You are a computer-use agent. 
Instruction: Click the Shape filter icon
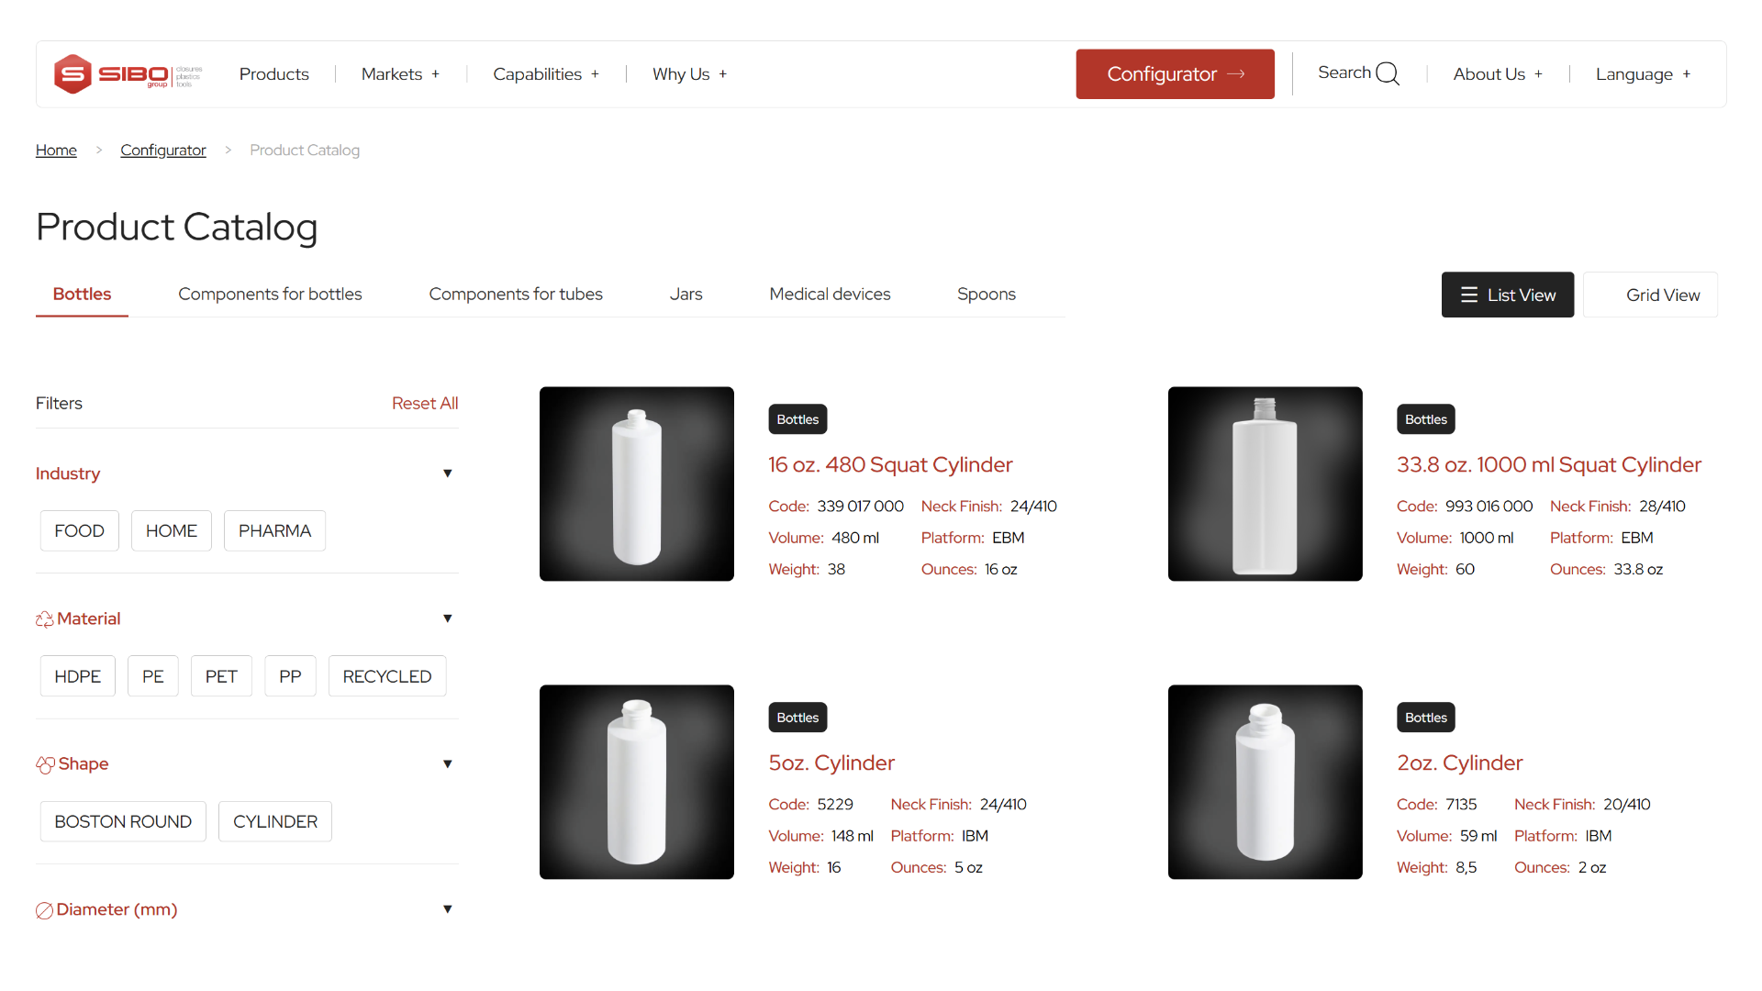click(45, 764)
